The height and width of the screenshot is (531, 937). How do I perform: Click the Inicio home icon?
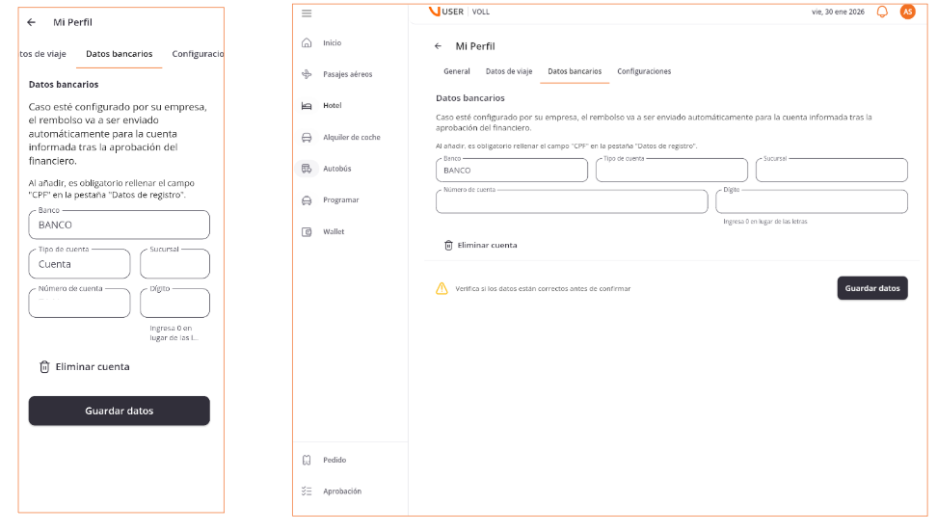(x=307, y=43)
